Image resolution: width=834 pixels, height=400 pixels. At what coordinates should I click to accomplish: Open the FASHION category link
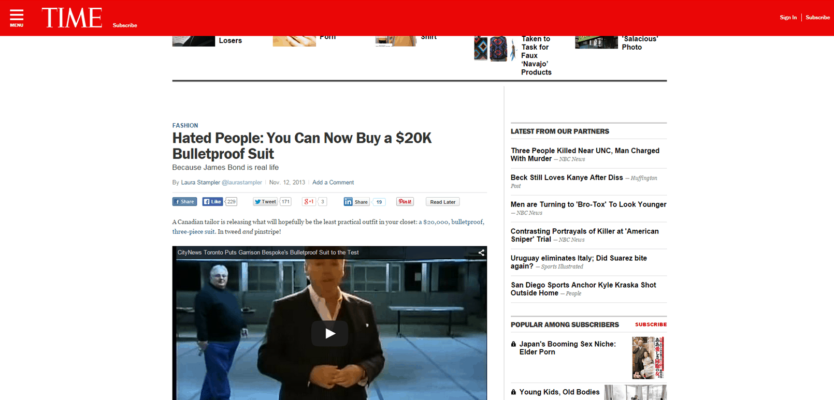pos(185,126)
